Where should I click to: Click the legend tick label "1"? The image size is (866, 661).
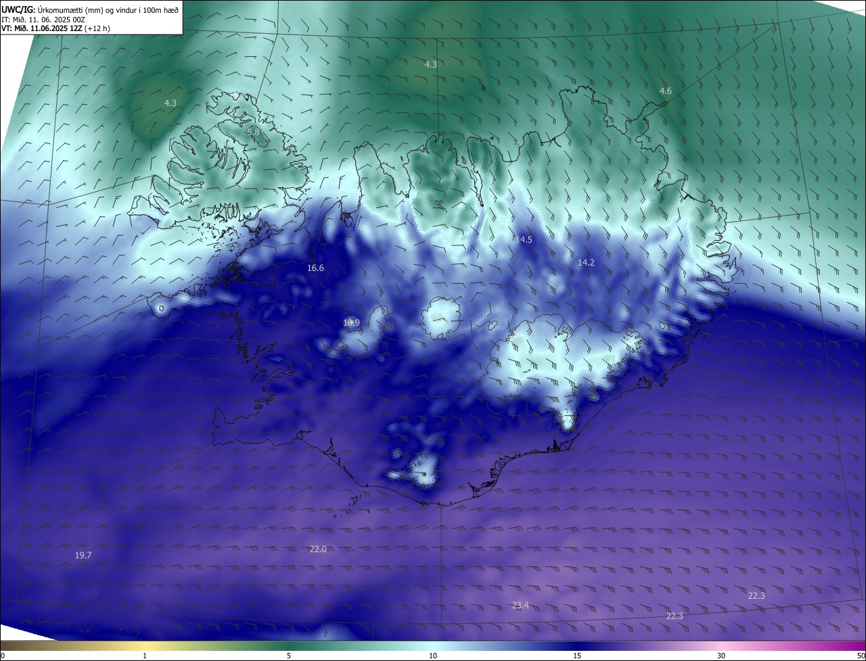coord(145,656)
